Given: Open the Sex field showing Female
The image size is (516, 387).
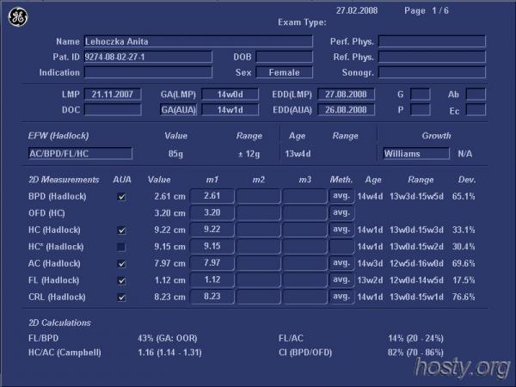Looking at the screenshot, I should [285, 72].
